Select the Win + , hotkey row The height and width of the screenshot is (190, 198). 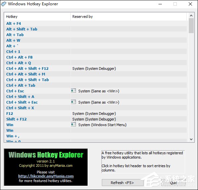click(x=95, y=136)
